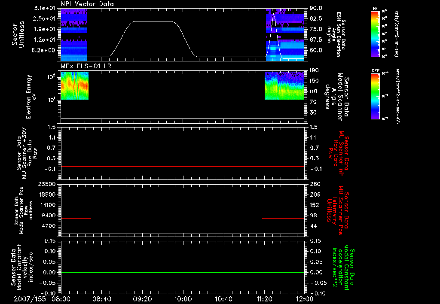The image size is (440, 304).
Task: Click the 11:20 time axis label
Action: click(x=264, y=299)
